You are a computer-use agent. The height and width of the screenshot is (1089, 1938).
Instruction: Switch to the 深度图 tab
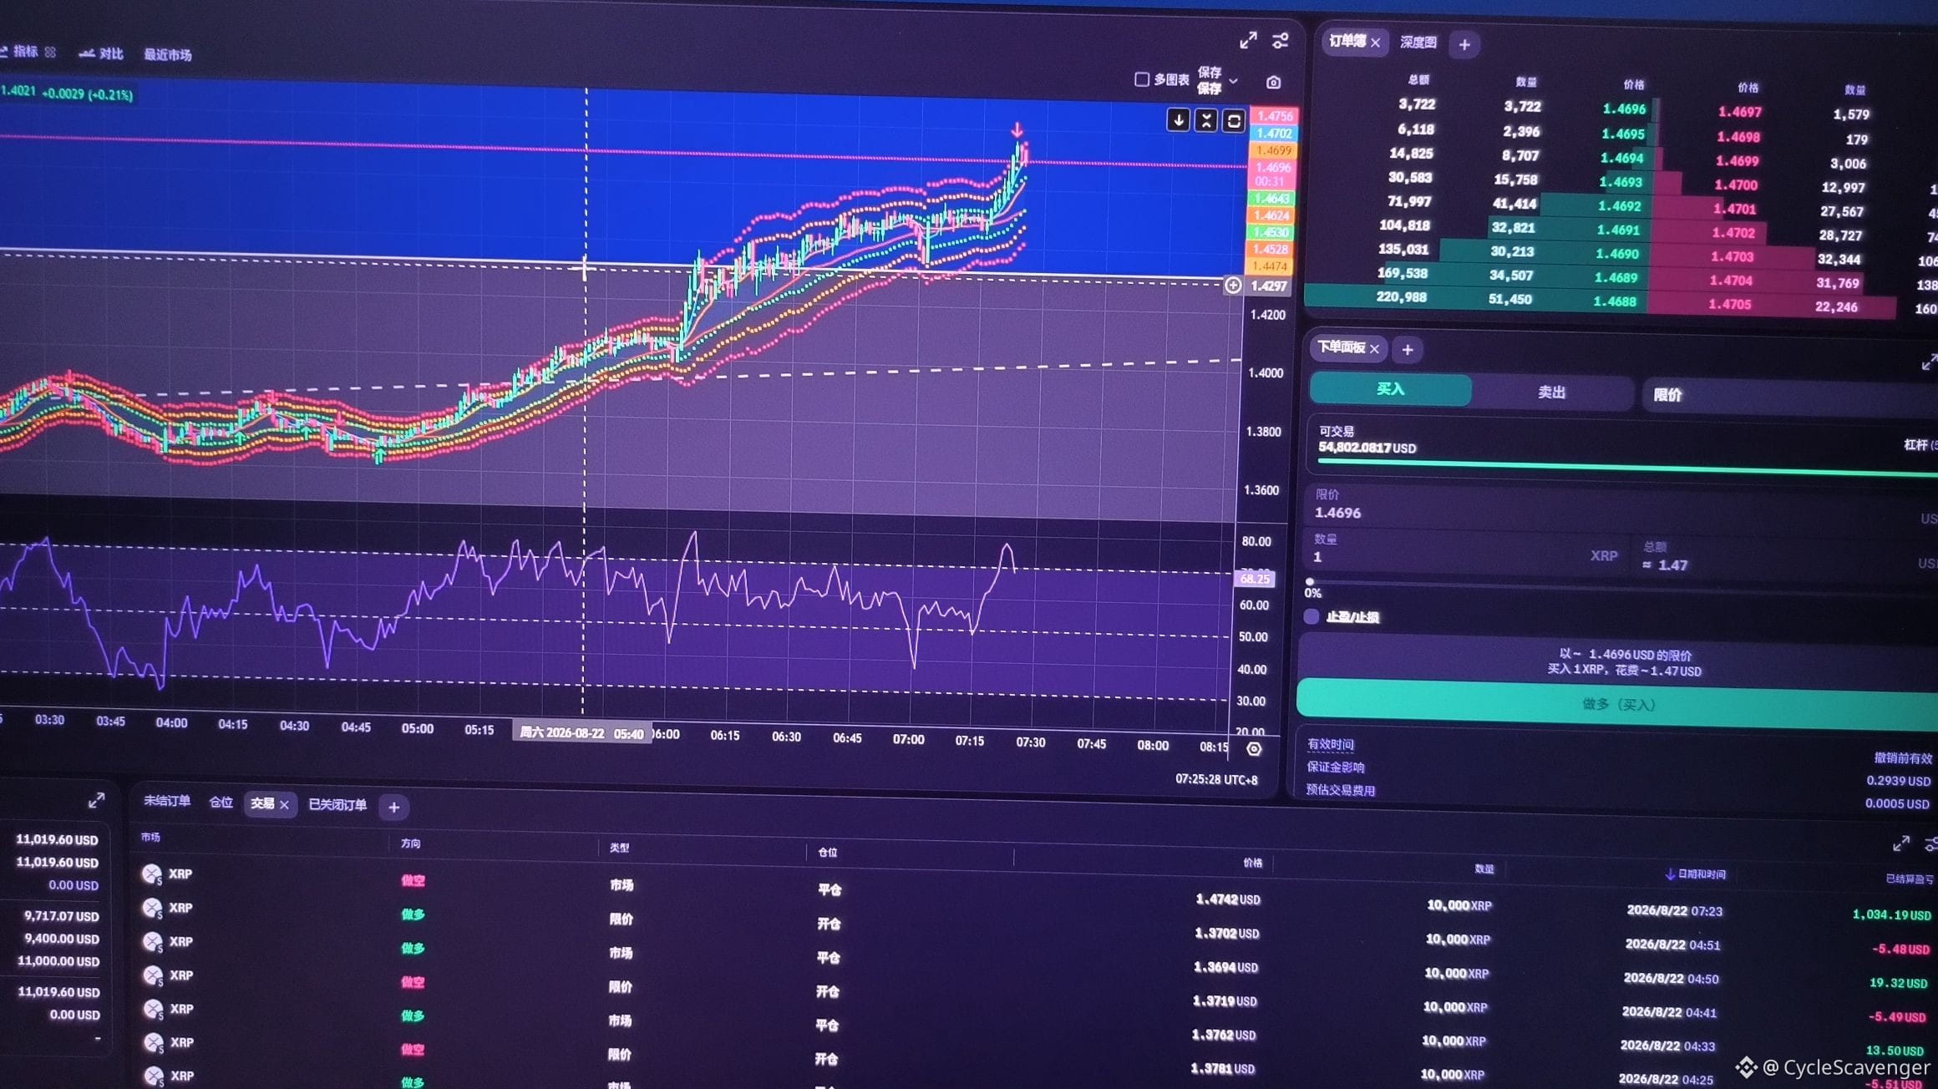[1418, 43]
